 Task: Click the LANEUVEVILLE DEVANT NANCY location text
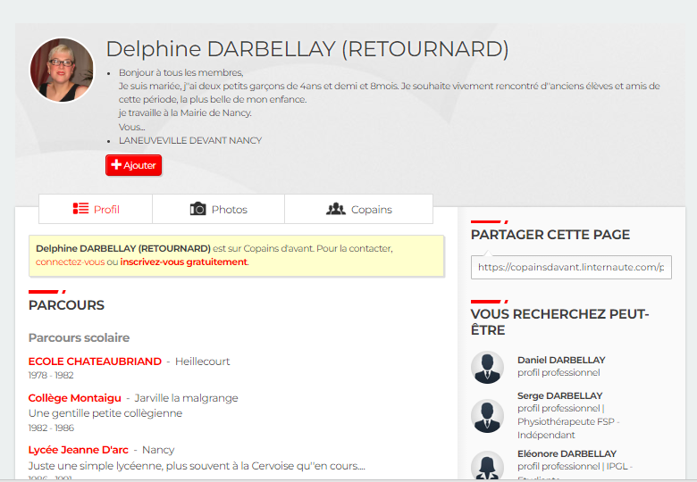pyautogui.click(x=190, y=140)
